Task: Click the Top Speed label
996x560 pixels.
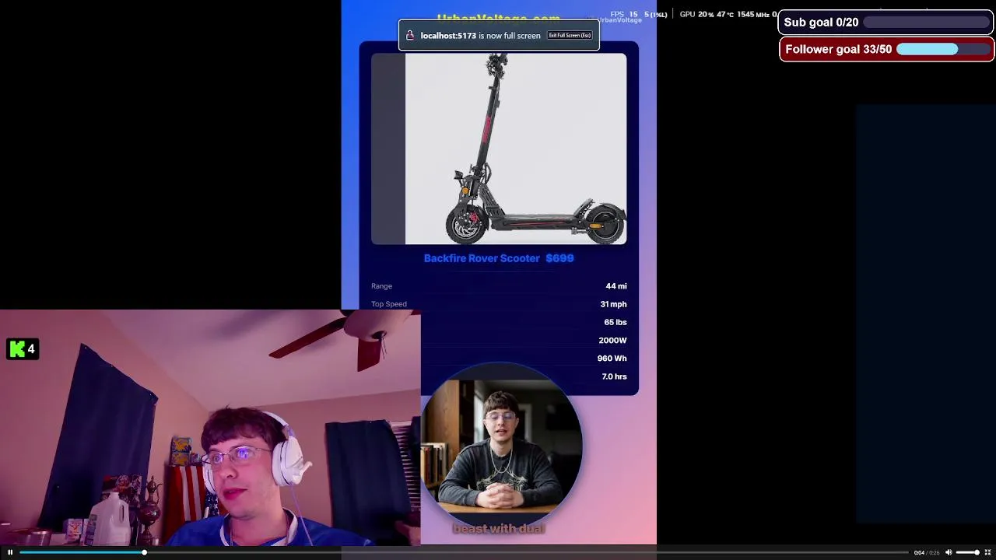Action: [x=389, y=304]
